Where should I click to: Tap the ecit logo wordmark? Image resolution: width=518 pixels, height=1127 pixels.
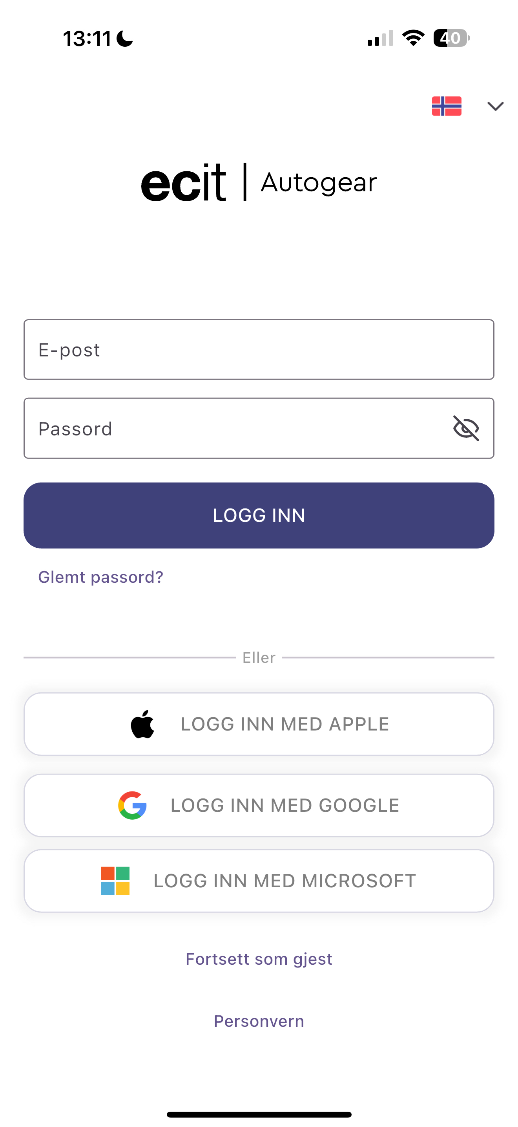click(x=183, y=182)
